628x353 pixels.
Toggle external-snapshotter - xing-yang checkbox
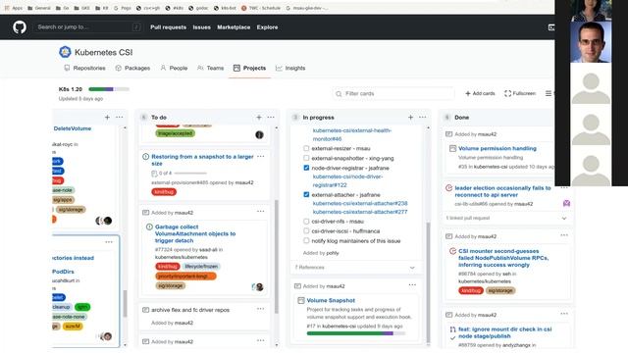pos(306,159)
